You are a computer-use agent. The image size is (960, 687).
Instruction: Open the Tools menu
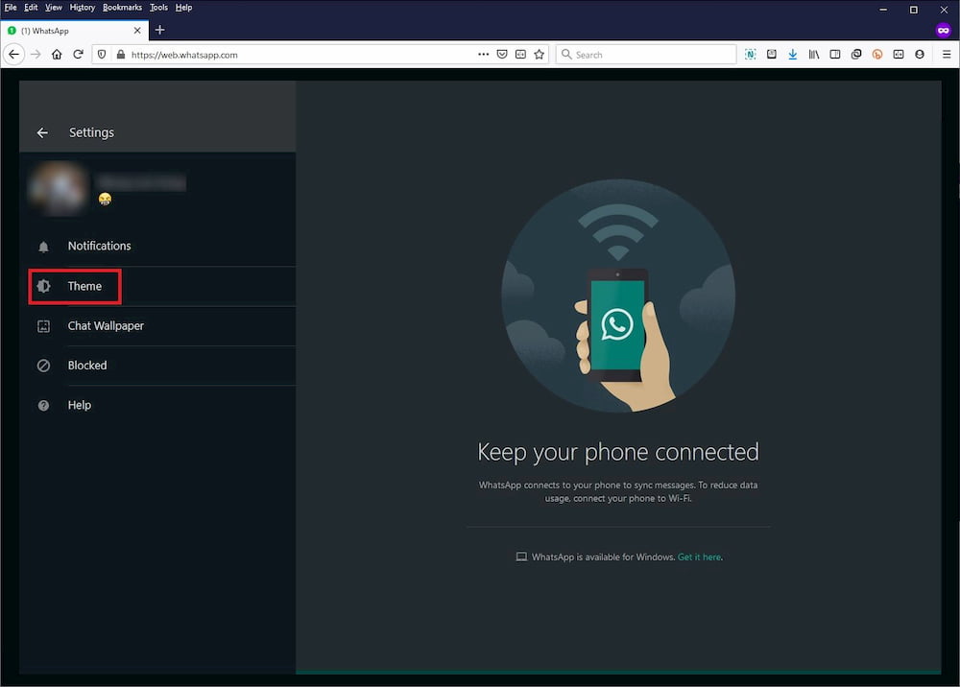158,8
